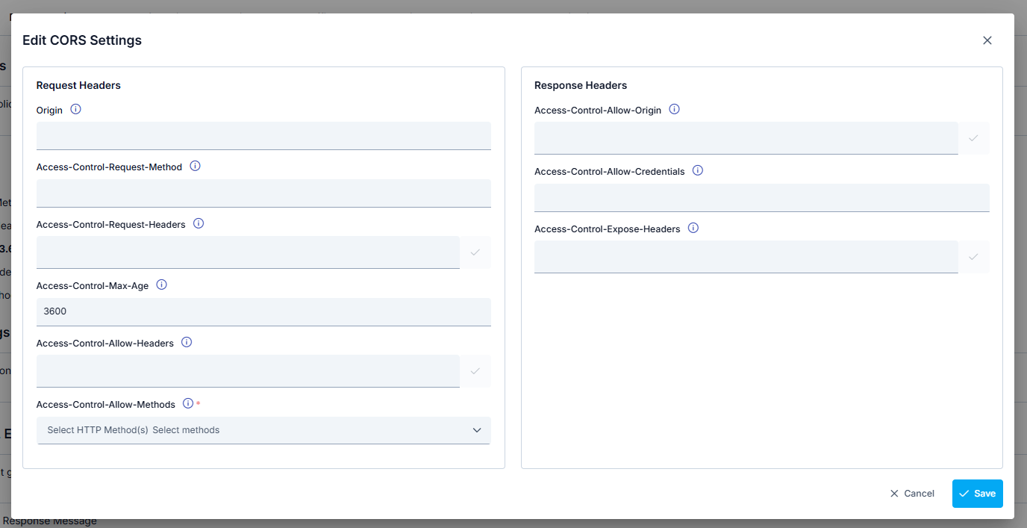Cancel editing CORS settings
1027x528 pixels.
(912, 494)
